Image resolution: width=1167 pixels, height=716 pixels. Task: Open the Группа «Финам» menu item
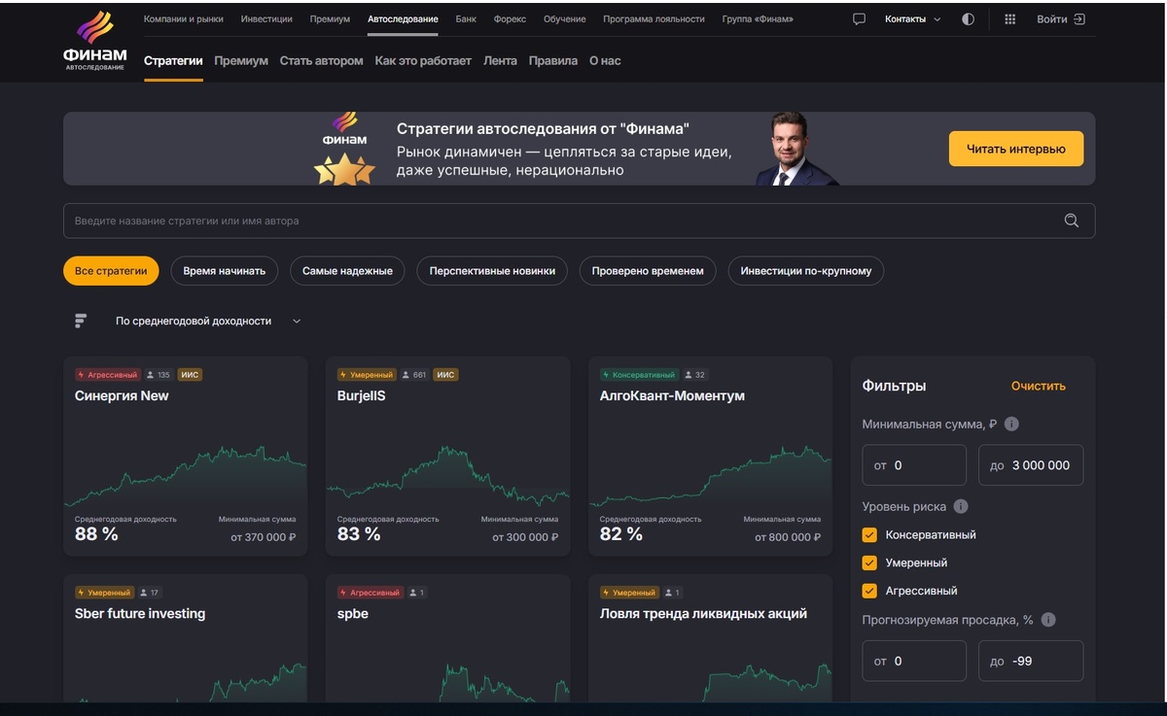pos(758,19)
